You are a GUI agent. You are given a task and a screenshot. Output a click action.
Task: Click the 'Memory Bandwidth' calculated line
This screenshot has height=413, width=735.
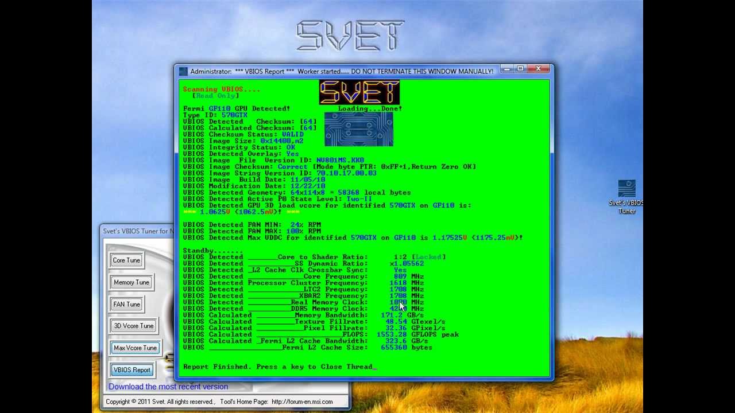click(x=304, y=315)
